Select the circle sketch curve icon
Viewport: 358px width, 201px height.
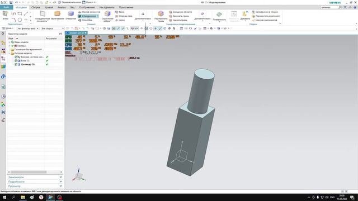click(20, 20)
